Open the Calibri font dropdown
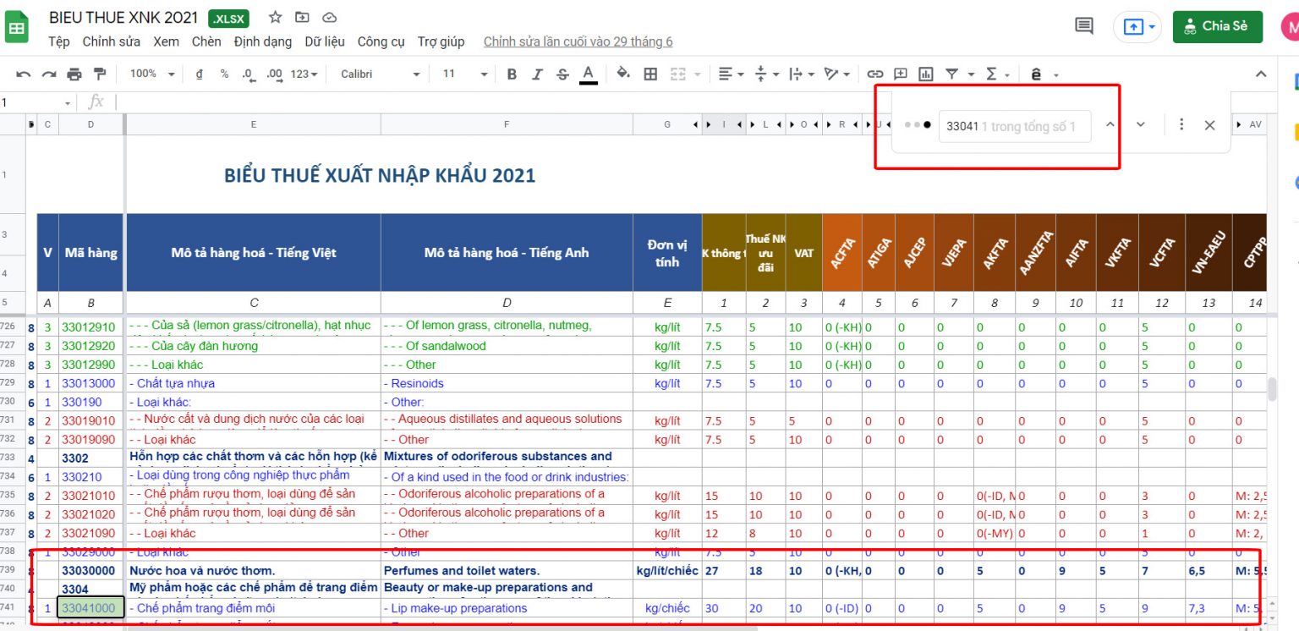The width and height of the screenshot is (1299, 631). pyautogui.click(x=380, y=74)
